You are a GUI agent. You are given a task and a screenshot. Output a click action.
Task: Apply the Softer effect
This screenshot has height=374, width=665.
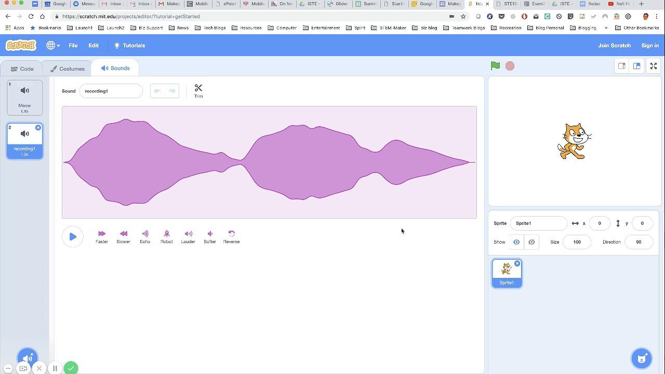pyautogui.click(x=209, y=236)
